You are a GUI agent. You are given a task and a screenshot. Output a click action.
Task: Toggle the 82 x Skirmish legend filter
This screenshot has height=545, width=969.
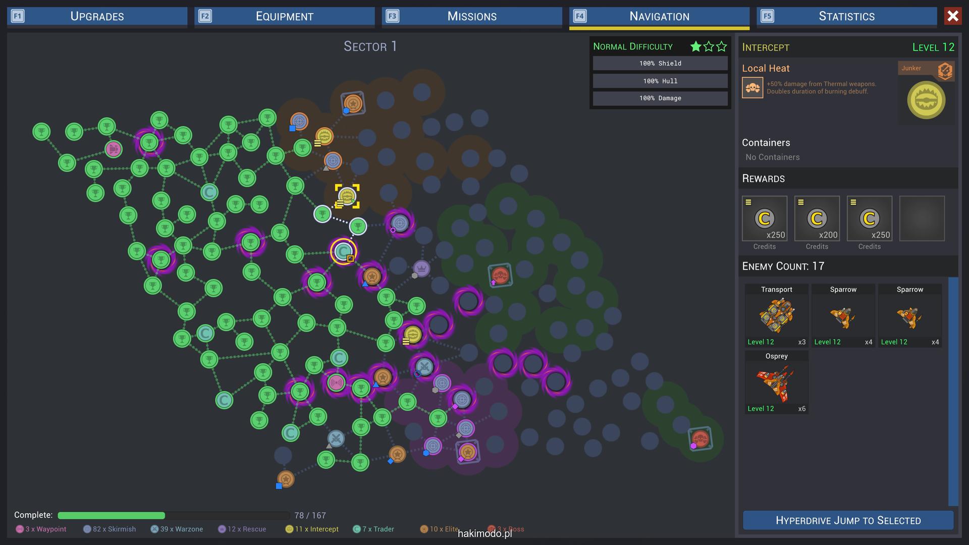tap(110, 529)
